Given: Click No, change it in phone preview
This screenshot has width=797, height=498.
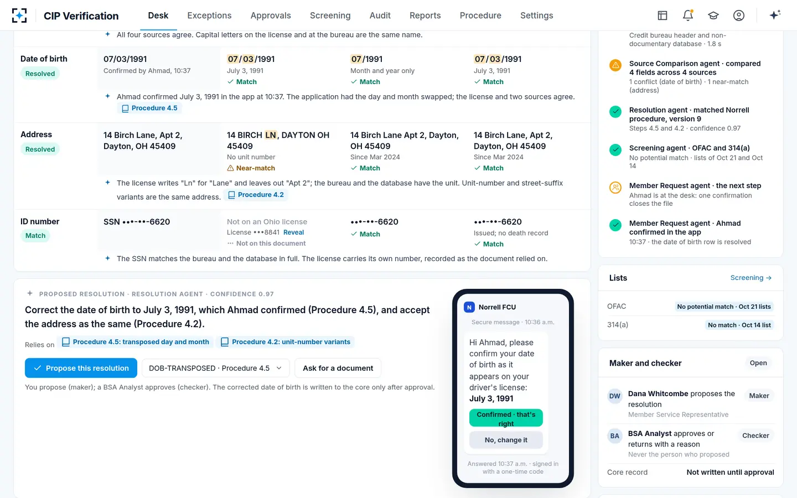Looking at the screenshot, I should 506,440.
